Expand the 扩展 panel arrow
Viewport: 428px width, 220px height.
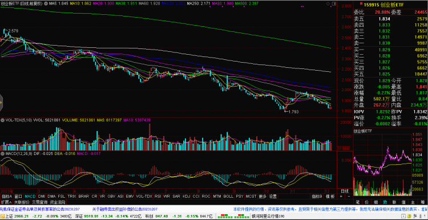tap(6, 202)
